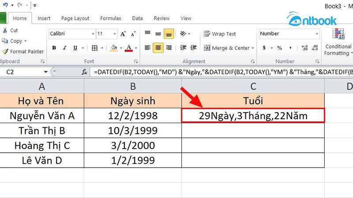Open the Calibri font name dropdown
353x198 pixels.
tap(93, 34)
